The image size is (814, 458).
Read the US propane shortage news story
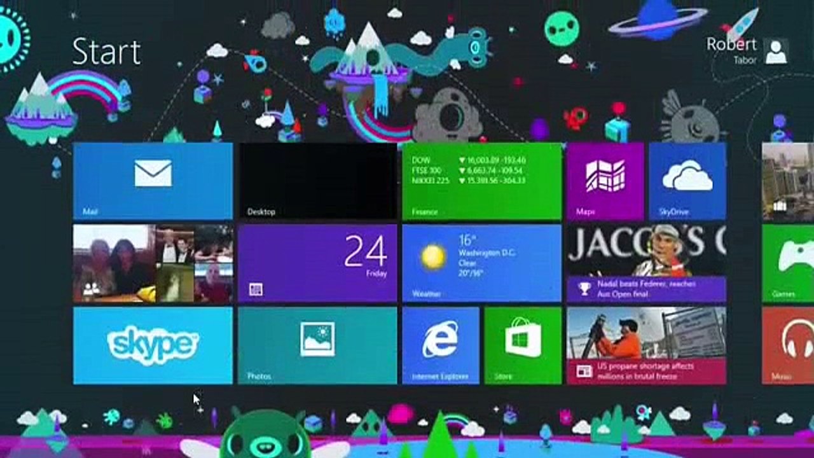646,345
